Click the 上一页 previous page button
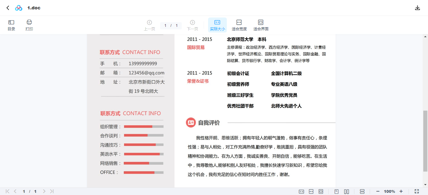This screenshot has width=428, height=195. coord(149,25)
